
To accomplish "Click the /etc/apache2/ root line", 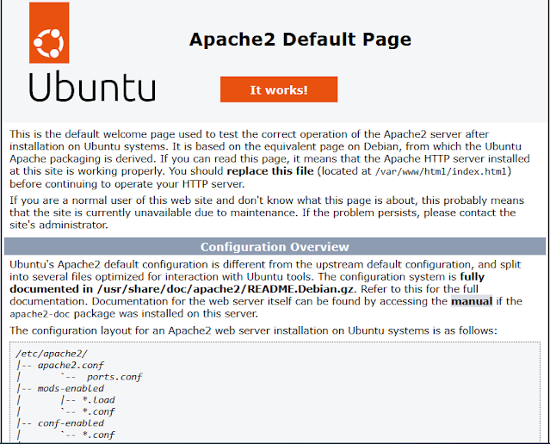I will click(51, 354).
